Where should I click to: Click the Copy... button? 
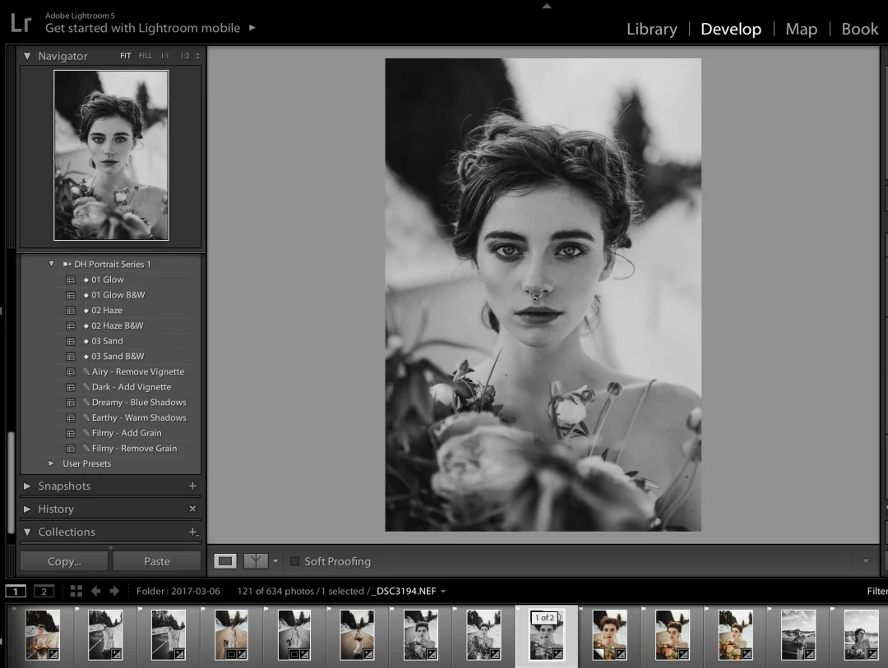pos(64,561)
